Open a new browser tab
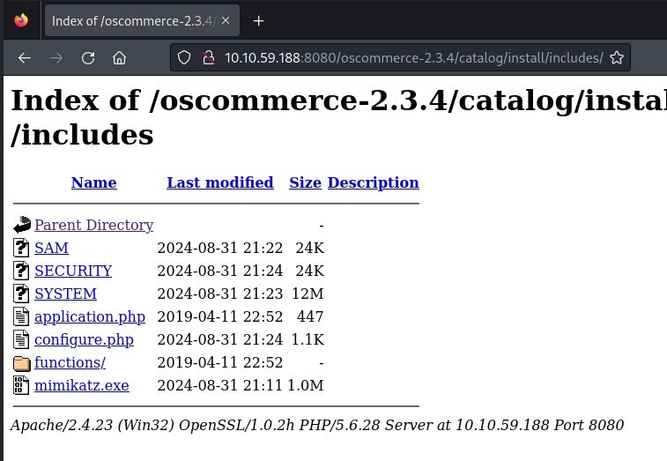The image size is (667, 461). click(x=259, y=20)
